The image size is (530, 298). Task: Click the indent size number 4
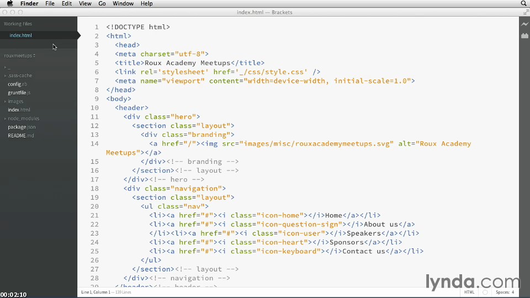tap(513, 292)
